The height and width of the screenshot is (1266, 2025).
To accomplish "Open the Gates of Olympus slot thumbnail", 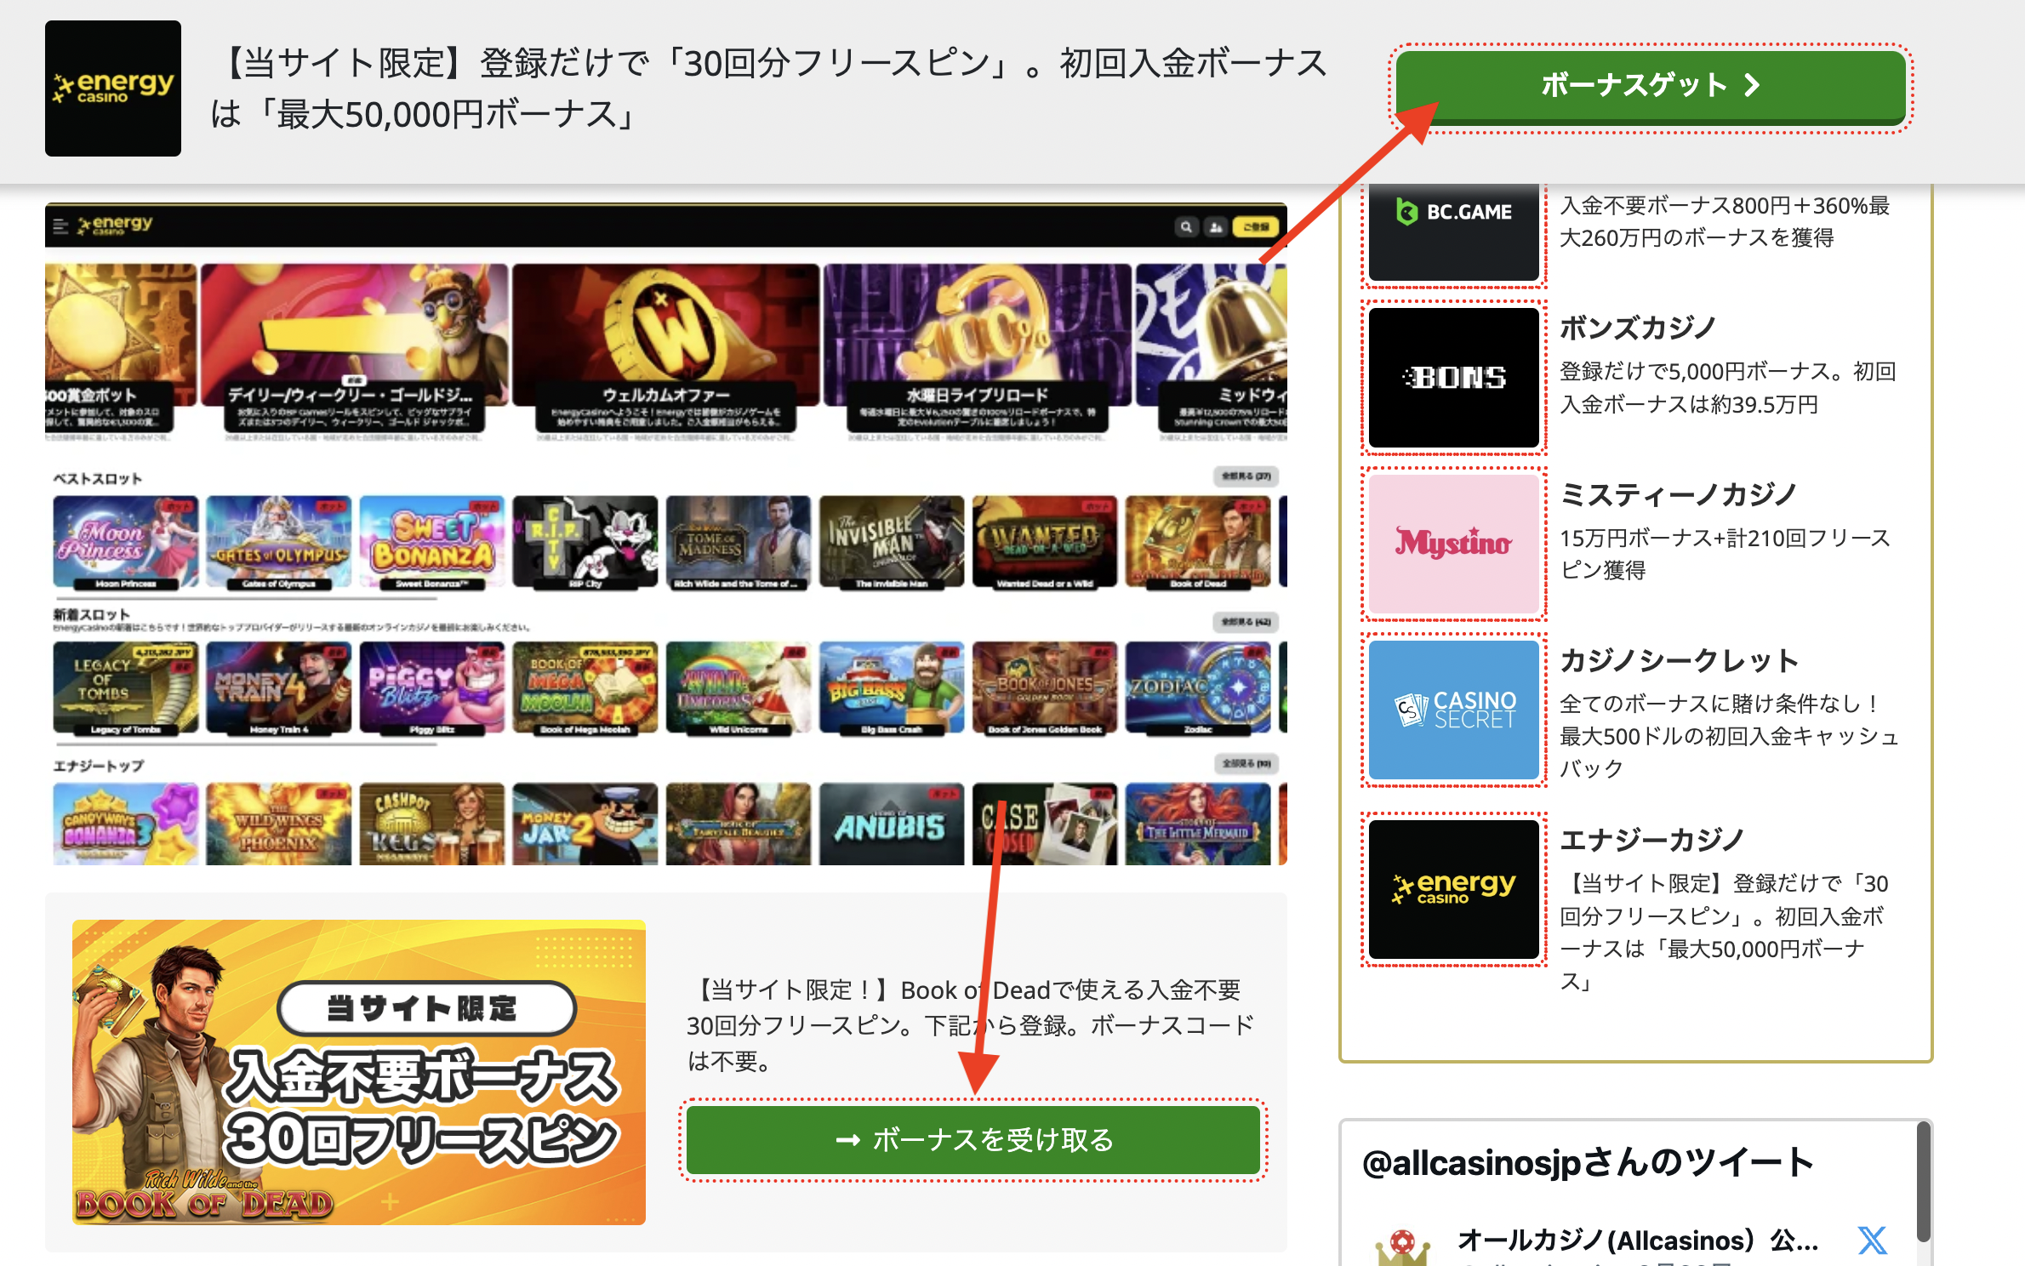I will tap(278, 542).
